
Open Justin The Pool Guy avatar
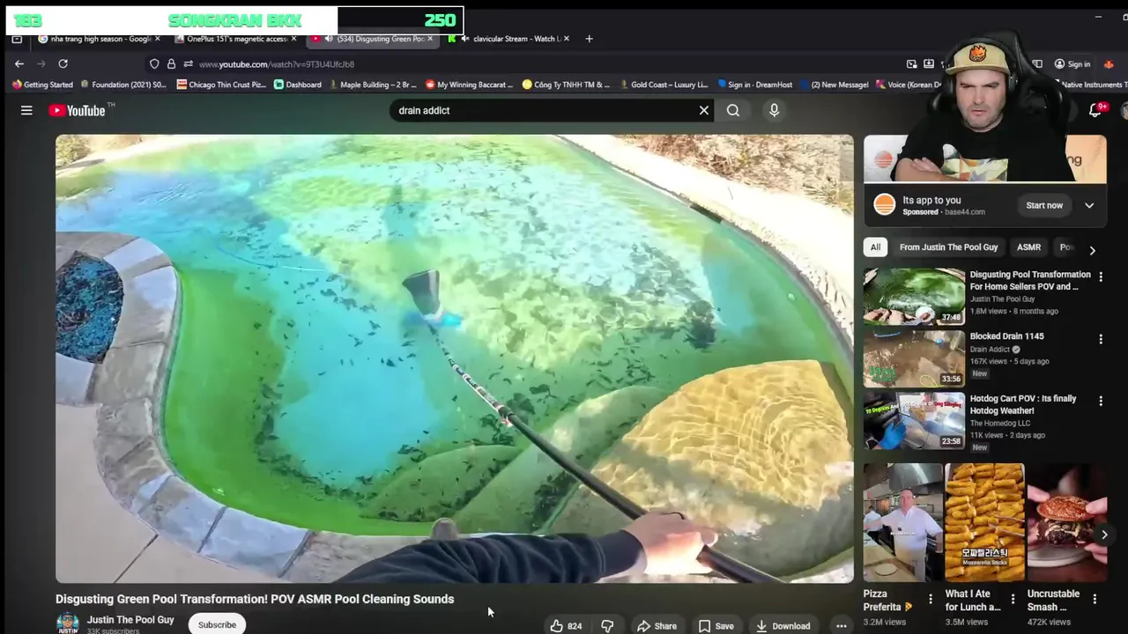pos(68,624)
